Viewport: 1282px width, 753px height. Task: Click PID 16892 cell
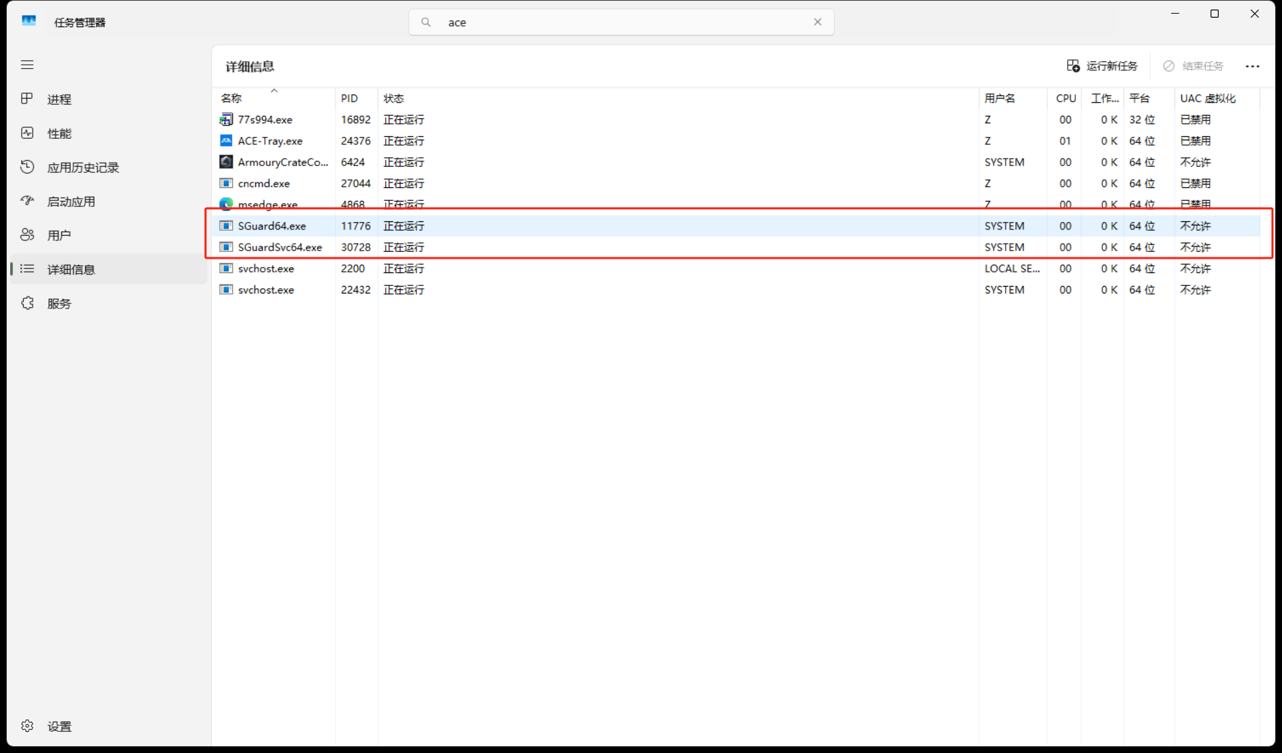pyautogui.click(x=356, y=120)
